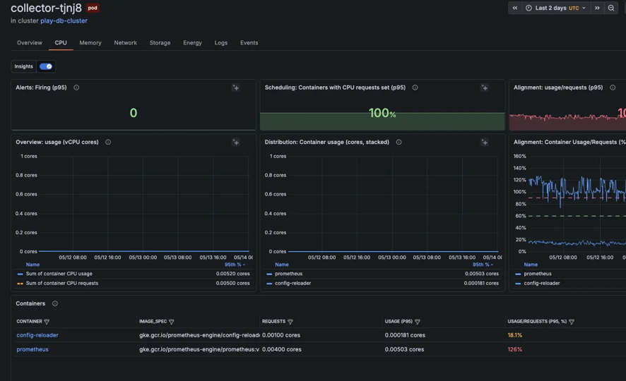The height and width of the screenshot is (381, 626).
Task: Open 95th % dropdown in Distribution legend
Action: [483, 265]
